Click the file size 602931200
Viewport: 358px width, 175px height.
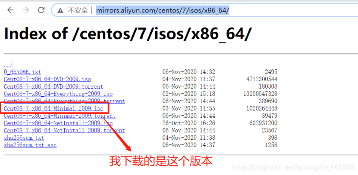coord(264,123)
